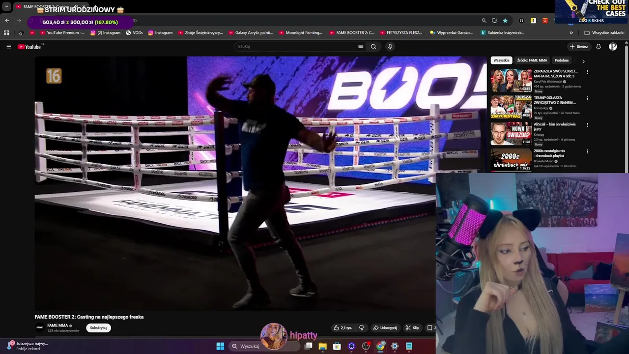The height and width of the screenshot is (354, 629).
Task: Open the Galaxy Acrylic painting bookmark
Action: pyautogui.click(x=251, y=33)
